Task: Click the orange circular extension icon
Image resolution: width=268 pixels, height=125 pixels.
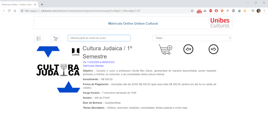Action: click(x=222, y=11)
